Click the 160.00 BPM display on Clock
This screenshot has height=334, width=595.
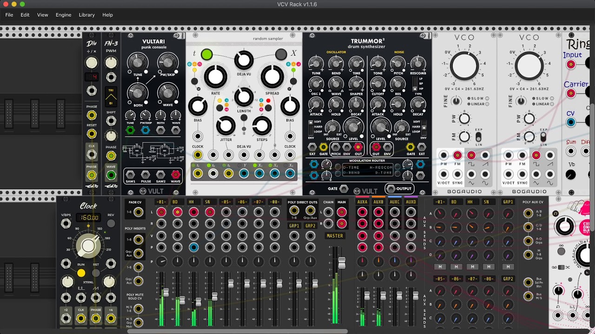[89, 217]
